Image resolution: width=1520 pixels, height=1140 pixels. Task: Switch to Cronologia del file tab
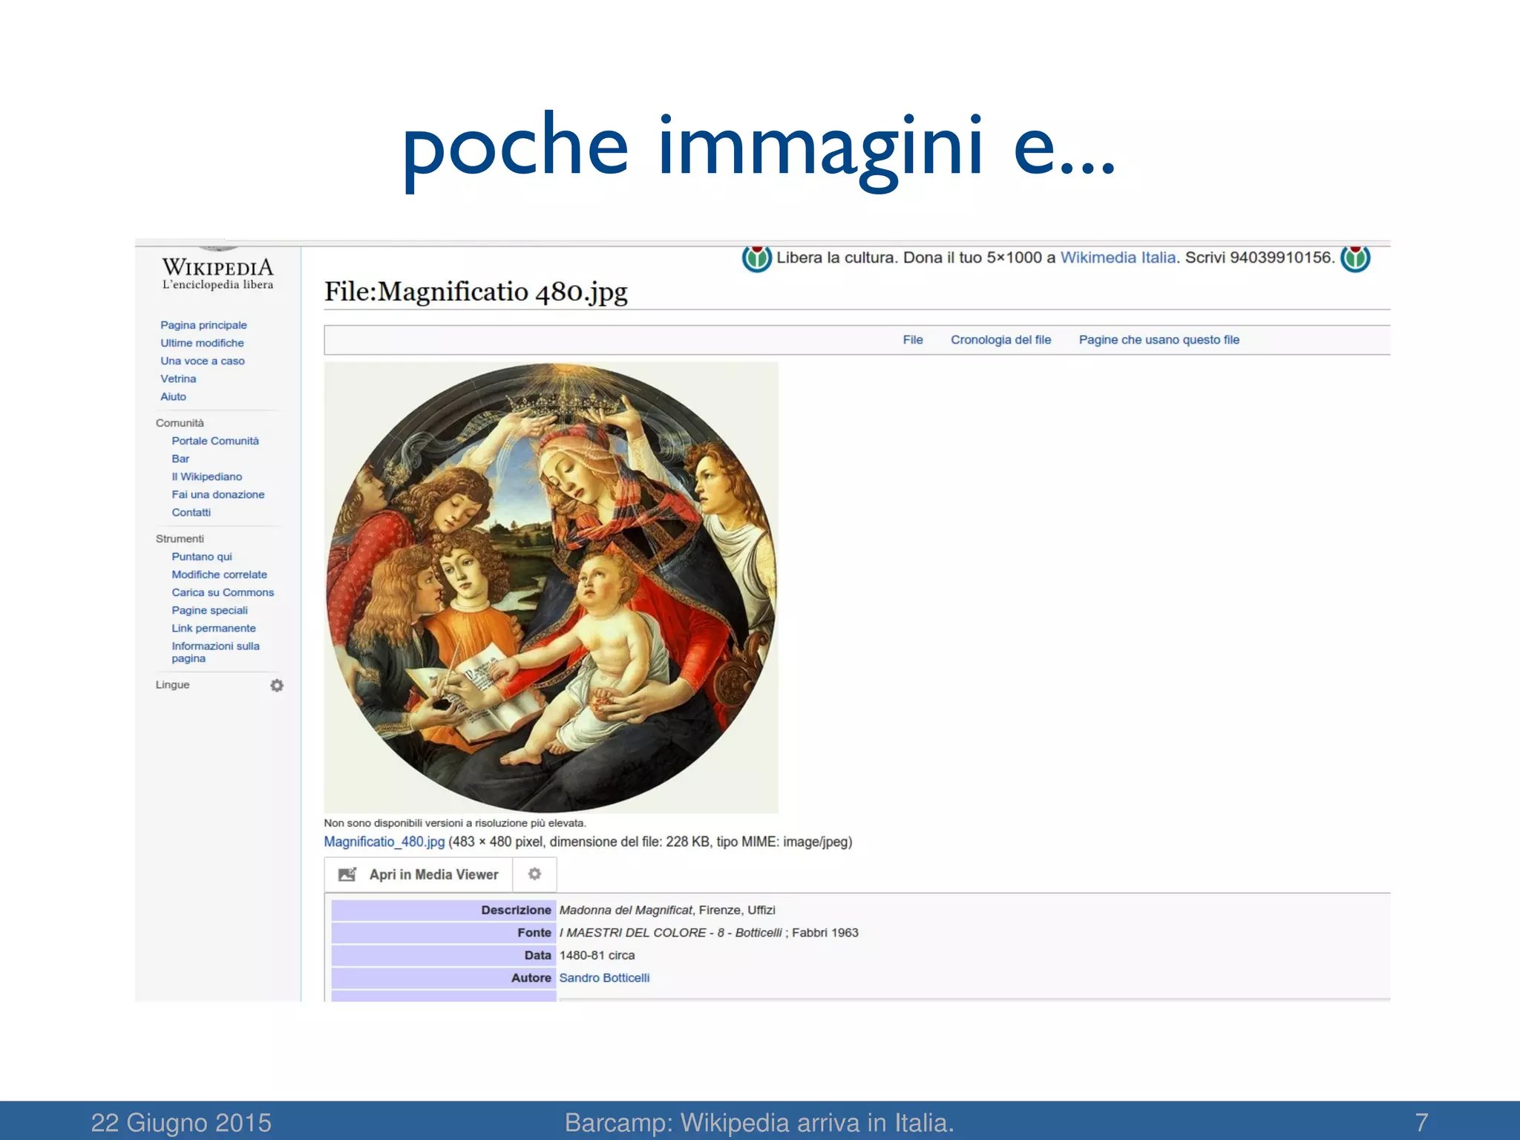[1000, 340]
